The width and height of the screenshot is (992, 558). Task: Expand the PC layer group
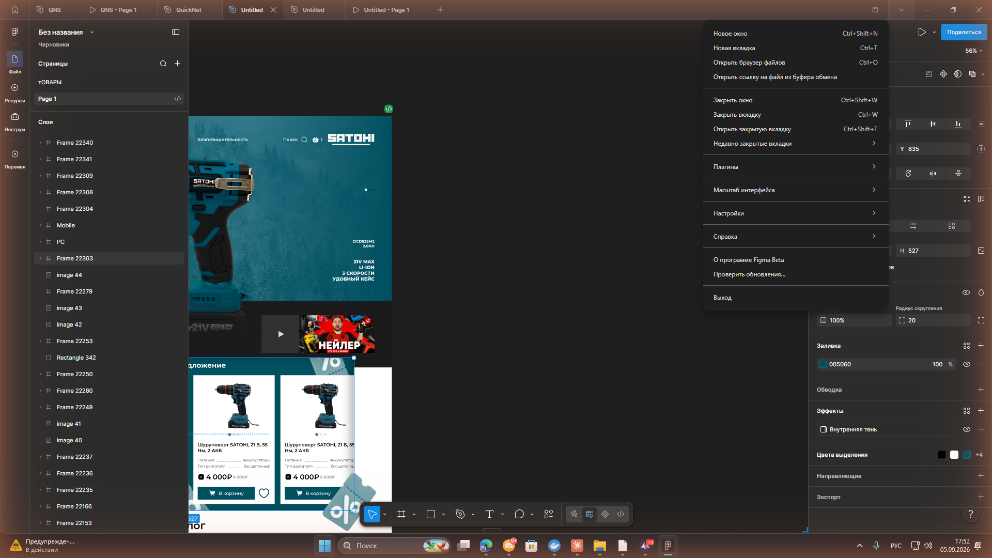pyautogui.click(x=40, y=242)
